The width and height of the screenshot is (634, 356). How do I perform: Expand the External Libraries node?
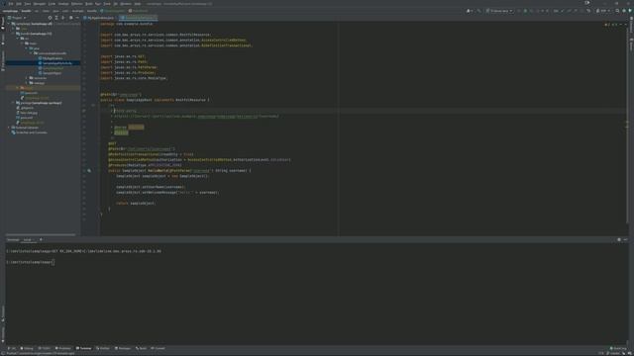(x=9, y=128)
